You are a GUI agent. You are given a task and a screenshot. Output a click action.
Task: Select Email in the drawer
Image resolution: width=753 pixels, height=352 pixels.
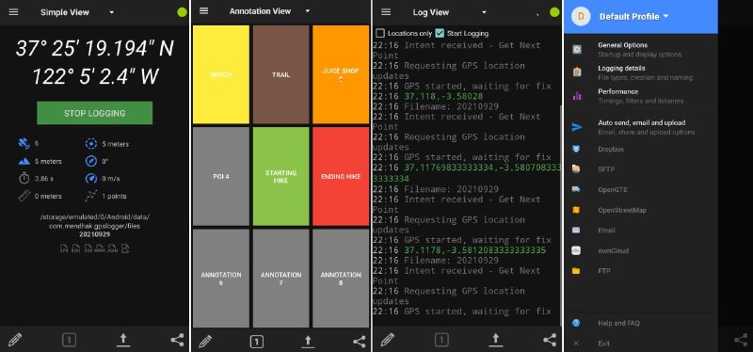641,230
